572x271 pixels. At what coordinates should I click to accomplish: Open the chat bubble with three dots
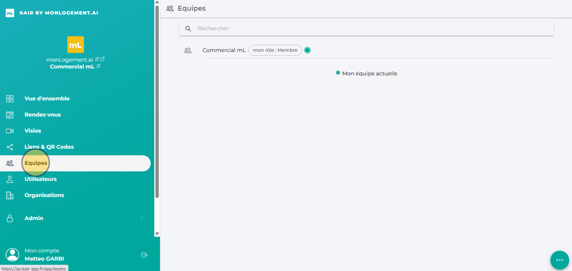pyautogui.click(x=559, y=260)
